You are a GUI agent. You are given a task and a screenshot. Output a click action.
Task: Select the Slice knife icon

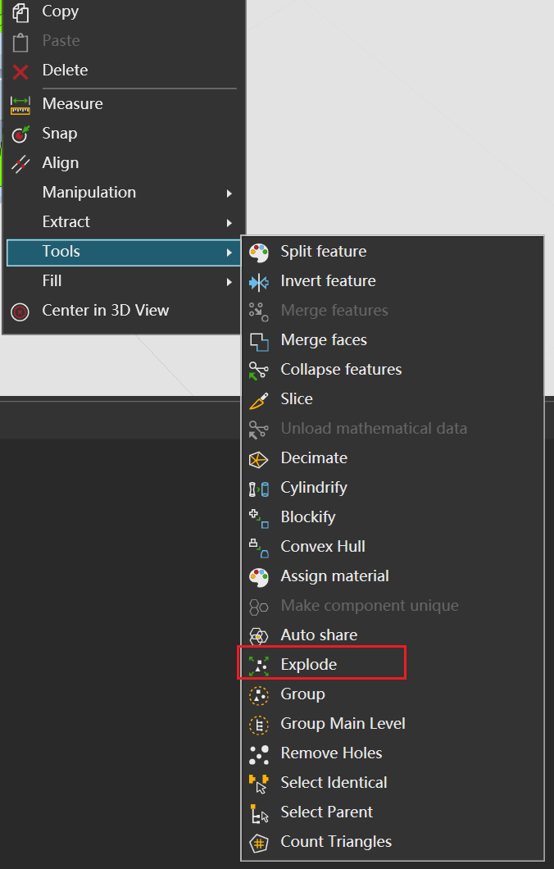click(x=259, y=399)
